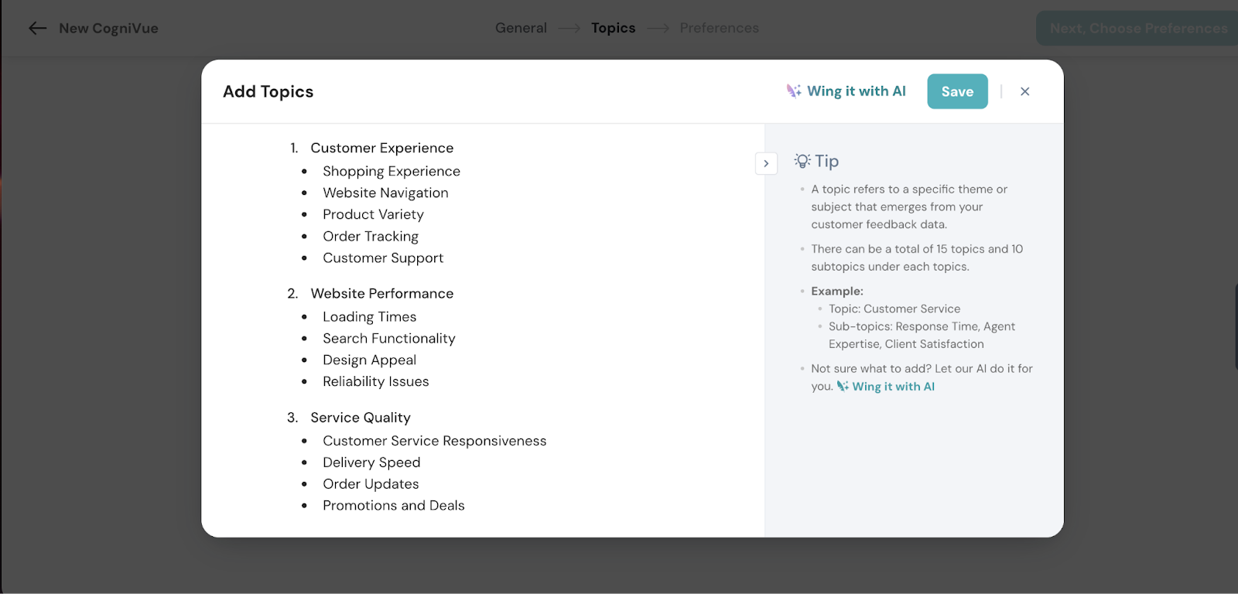
Task: Click the Order Tracking subtopic
Action: [x=370, y=236]
